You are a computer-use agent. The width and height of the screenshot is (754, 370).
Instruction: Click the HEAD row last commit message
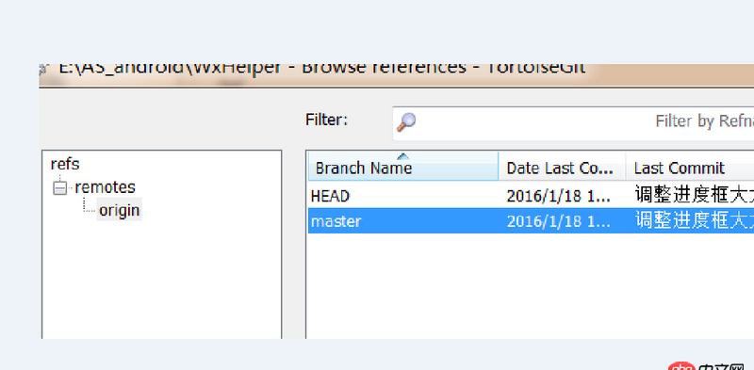pos(694,196)
